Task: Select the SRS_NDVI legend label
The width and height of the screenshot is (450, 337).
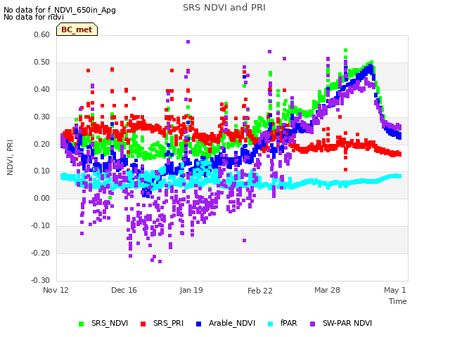Action: click(110, 323)
